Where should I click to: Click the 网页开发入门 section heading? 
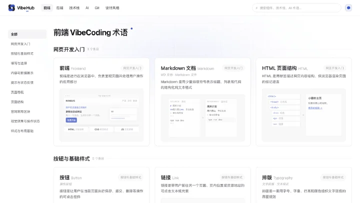pyautogui.click(x=69, y=49)
